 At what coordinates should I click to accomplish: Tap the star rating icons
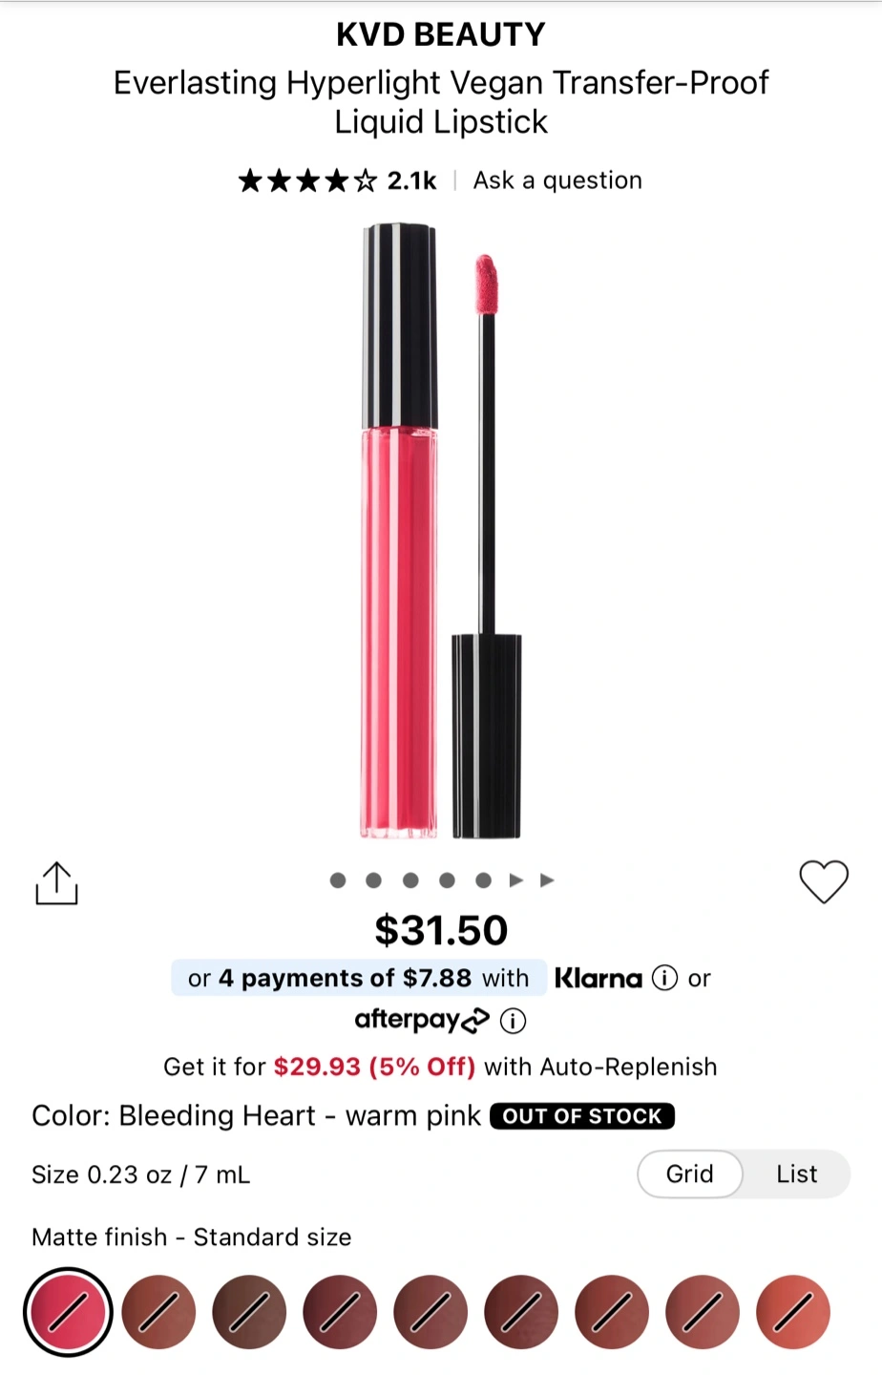pyautogui.click(x=307, y=180)
